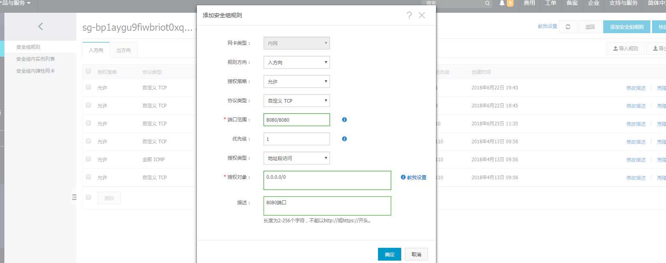Select 安全组内实例列表 in sidebar
The height and width of the screenshot is (263, 666).
(x=36, y=59)
